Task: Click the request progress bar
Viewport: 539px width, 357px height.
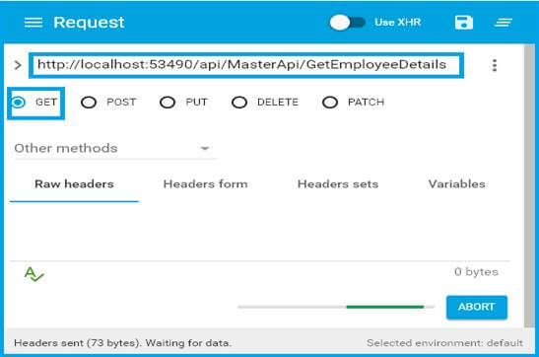Action: 336,307
